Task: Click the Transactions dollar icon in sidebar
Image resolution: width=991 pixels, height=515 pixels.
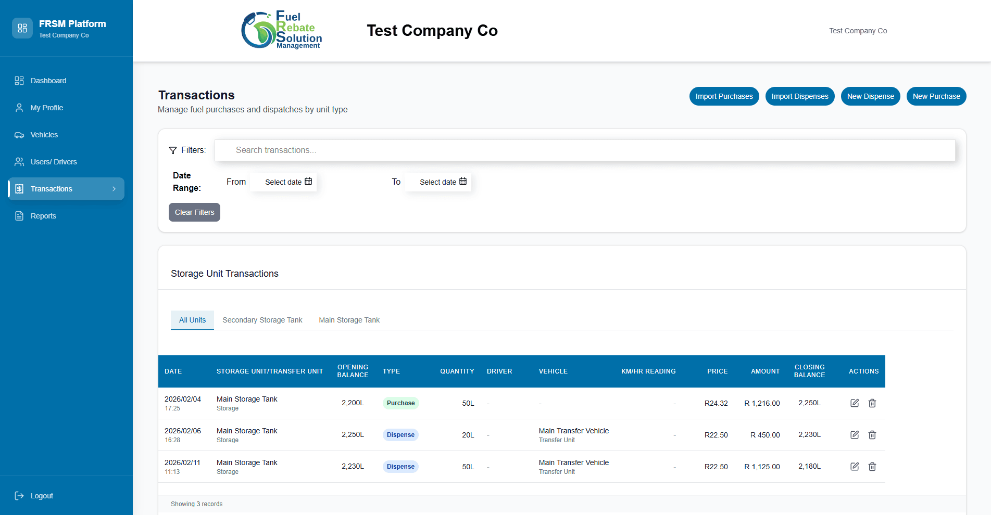Action: coord(19,189)
